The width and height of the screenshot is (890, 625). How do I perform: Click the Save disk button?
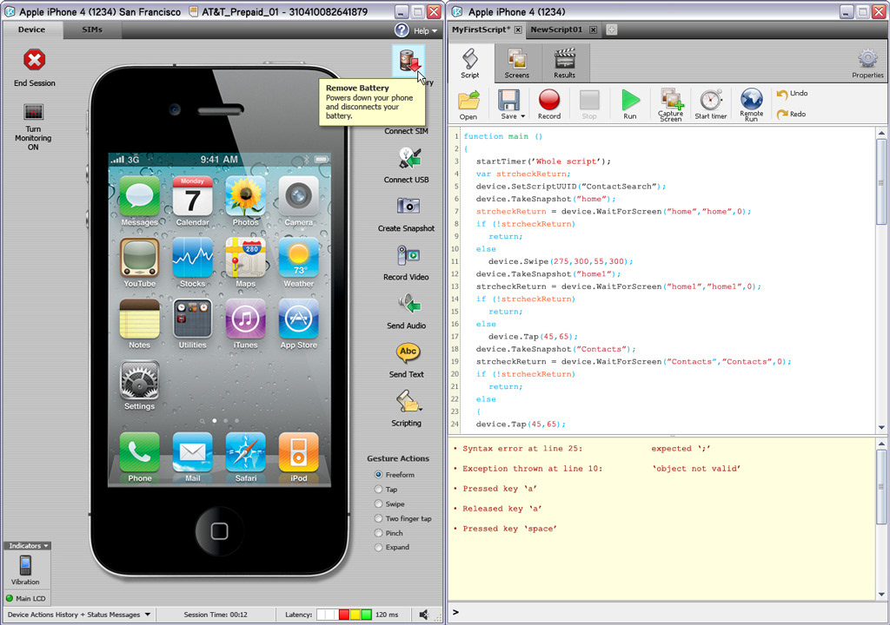(508, 100)
